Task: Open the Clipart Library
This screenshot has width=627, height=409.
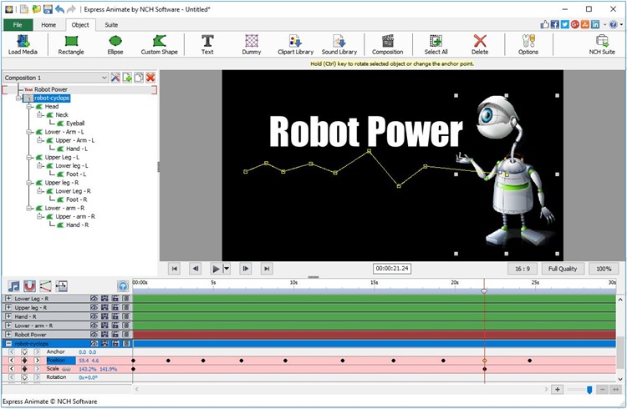Action: (x=294, y=44)
